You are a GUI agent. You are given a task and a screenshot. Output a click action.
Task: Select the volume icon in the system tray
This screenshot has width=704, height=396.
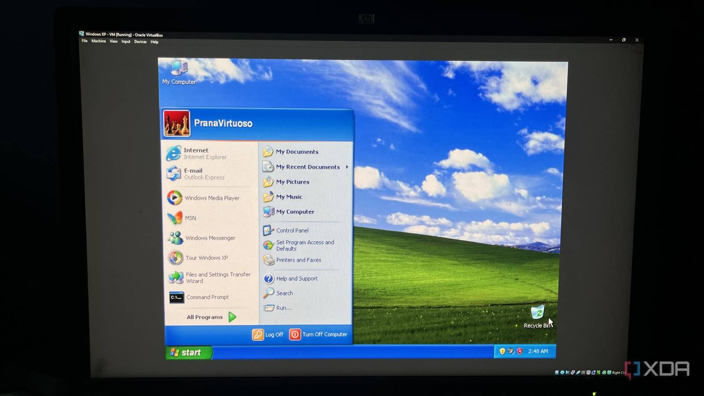tap(510, 351)
